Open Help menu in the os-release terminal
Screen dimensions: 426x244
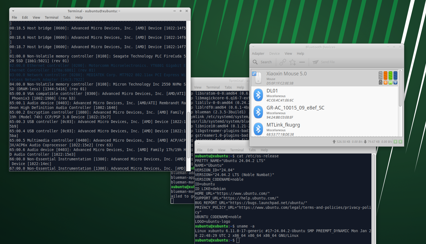pyautogui.click(x=264, y=150)
